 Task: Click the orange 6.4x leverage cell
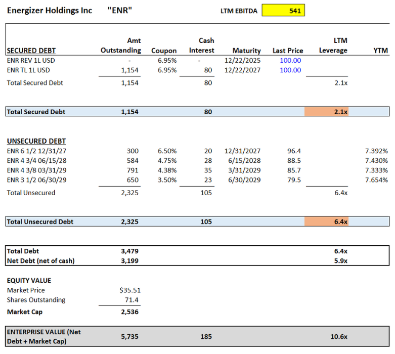[x=326, y=222]
